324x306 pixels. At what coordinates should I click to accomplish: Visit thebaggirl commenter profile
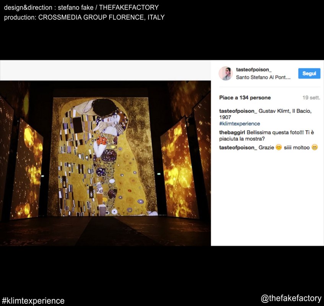pyautogui.click(x=231, y=132)
